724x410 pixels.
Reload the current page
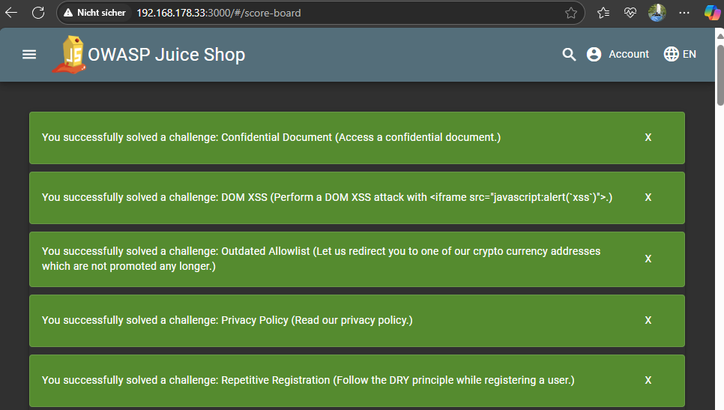point(38,13)
